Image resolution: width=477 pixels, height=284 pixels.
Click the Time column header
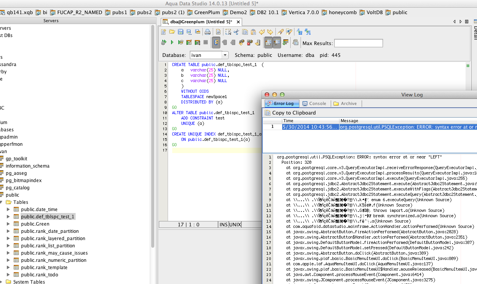310,121
